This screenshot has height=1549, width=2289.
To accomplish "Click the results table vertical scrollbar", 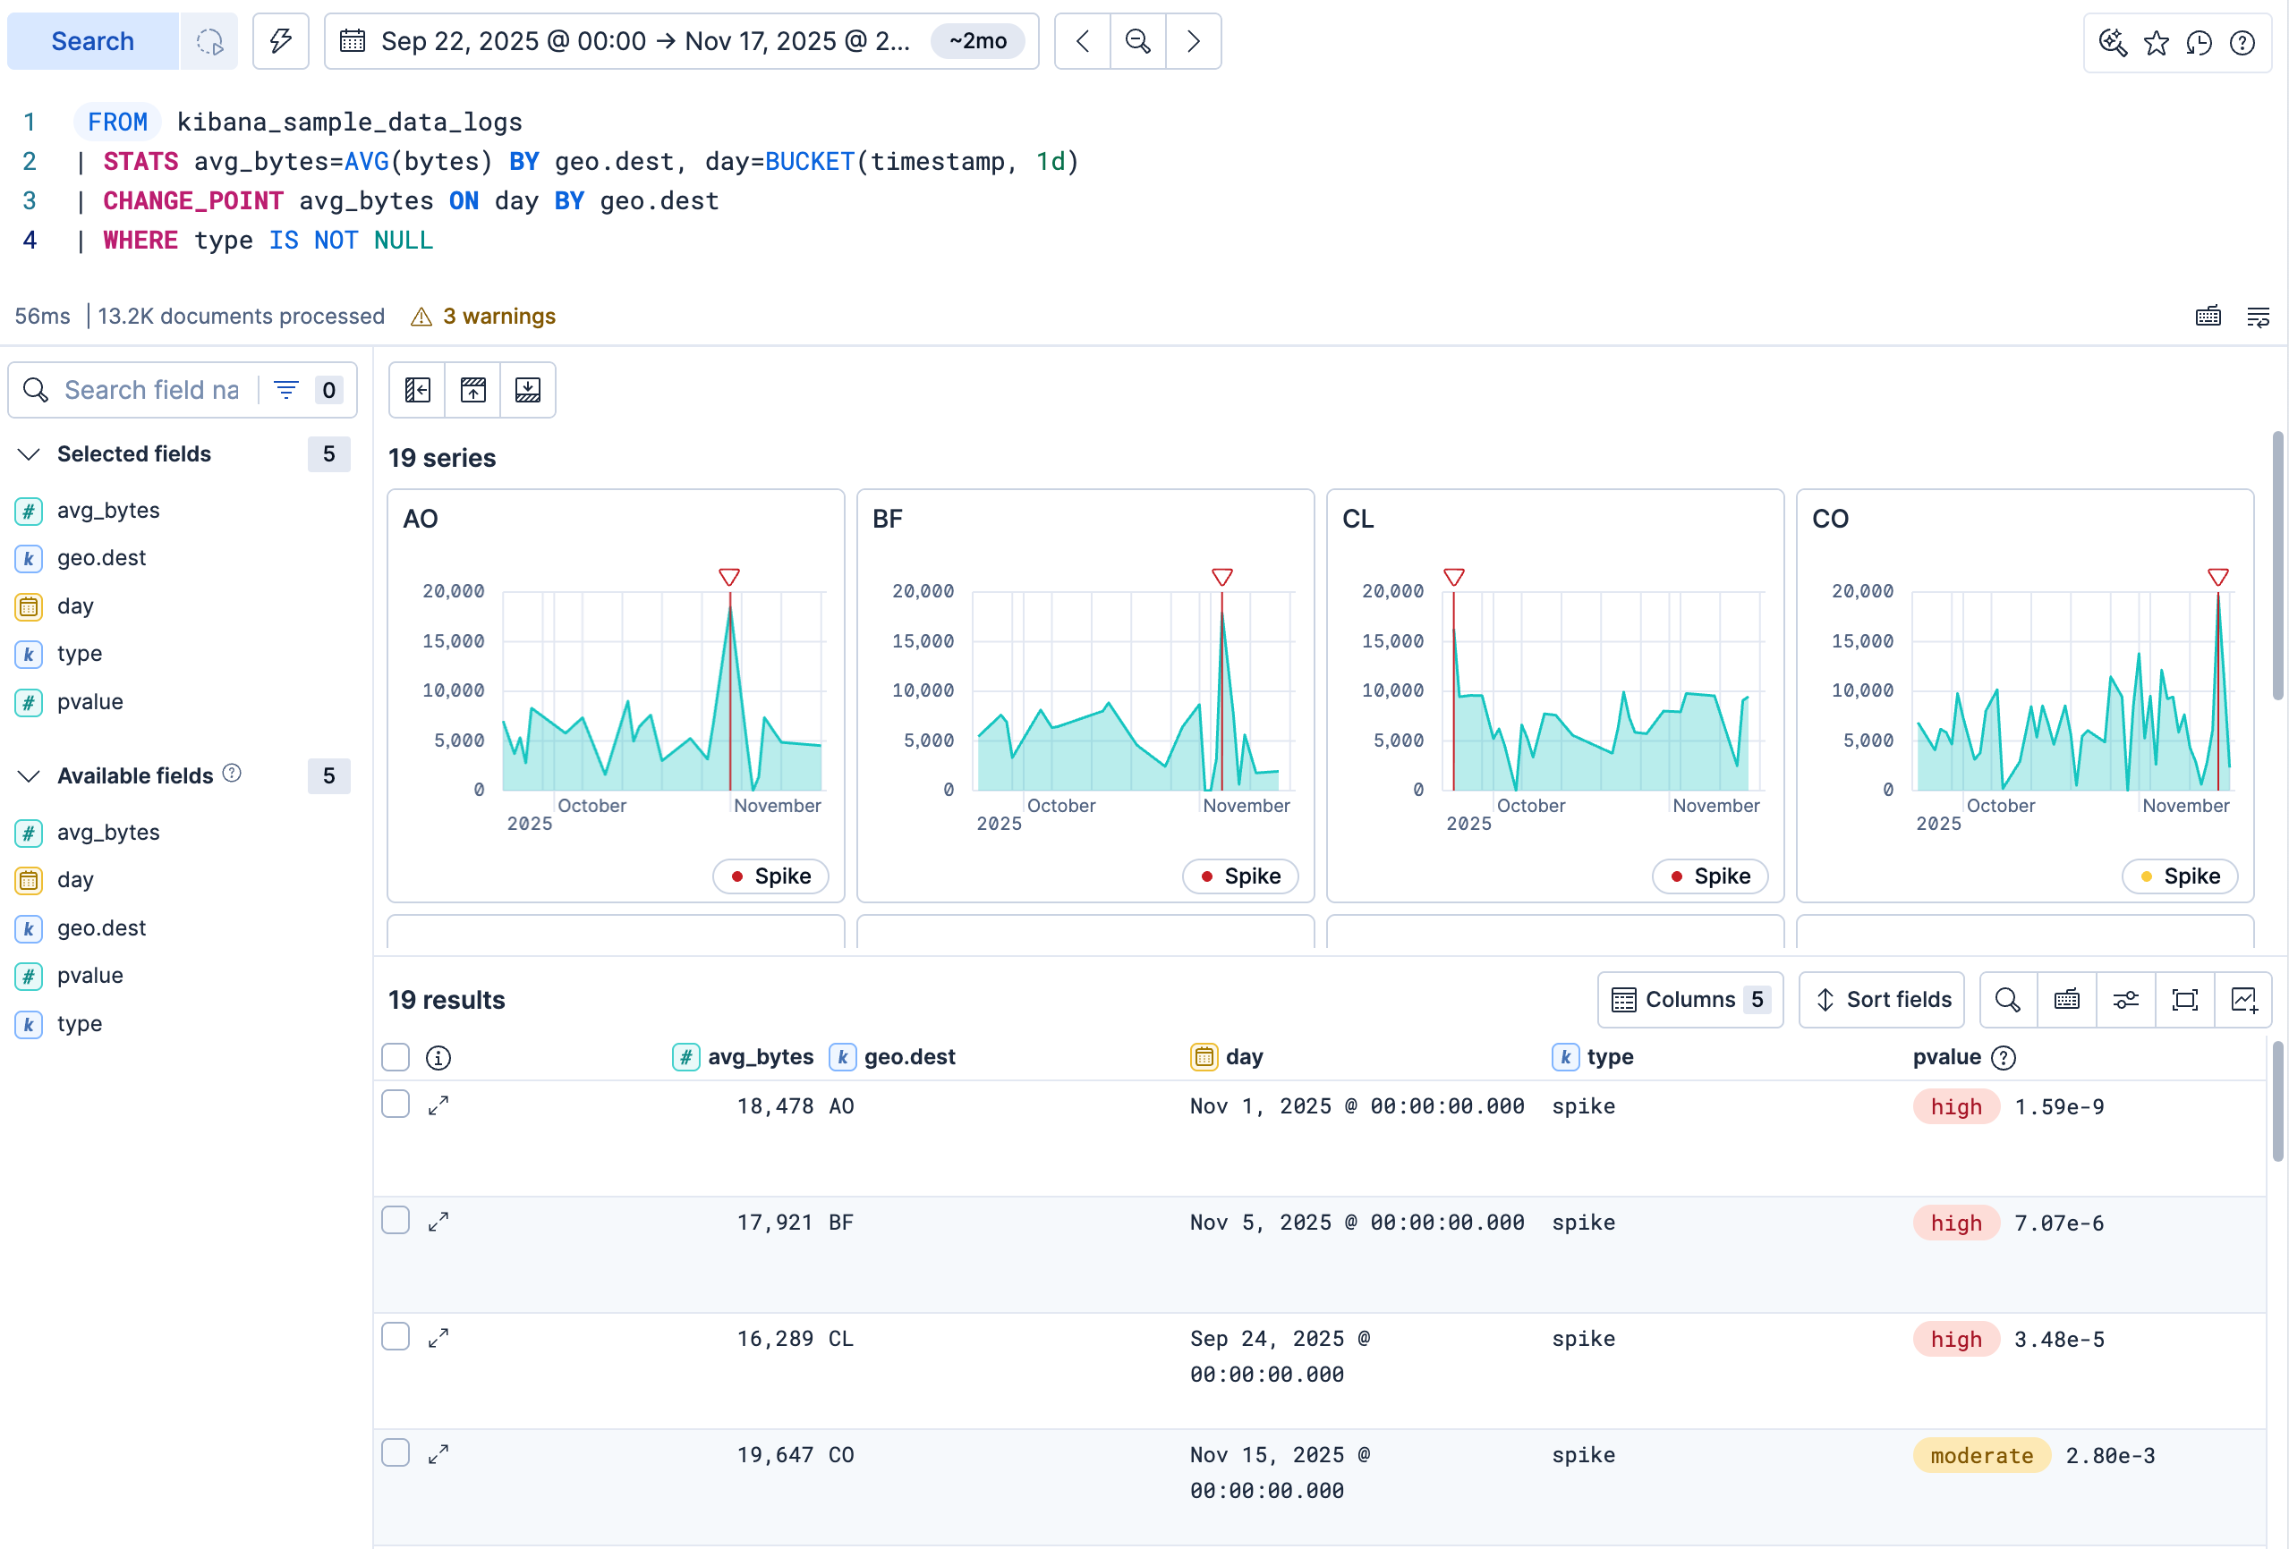I will point(2278,1100).
